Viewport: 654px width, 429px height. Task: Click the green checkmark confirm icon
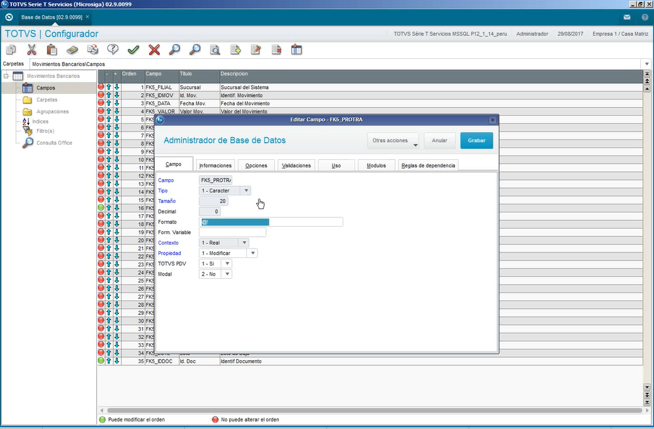point(133,50)
